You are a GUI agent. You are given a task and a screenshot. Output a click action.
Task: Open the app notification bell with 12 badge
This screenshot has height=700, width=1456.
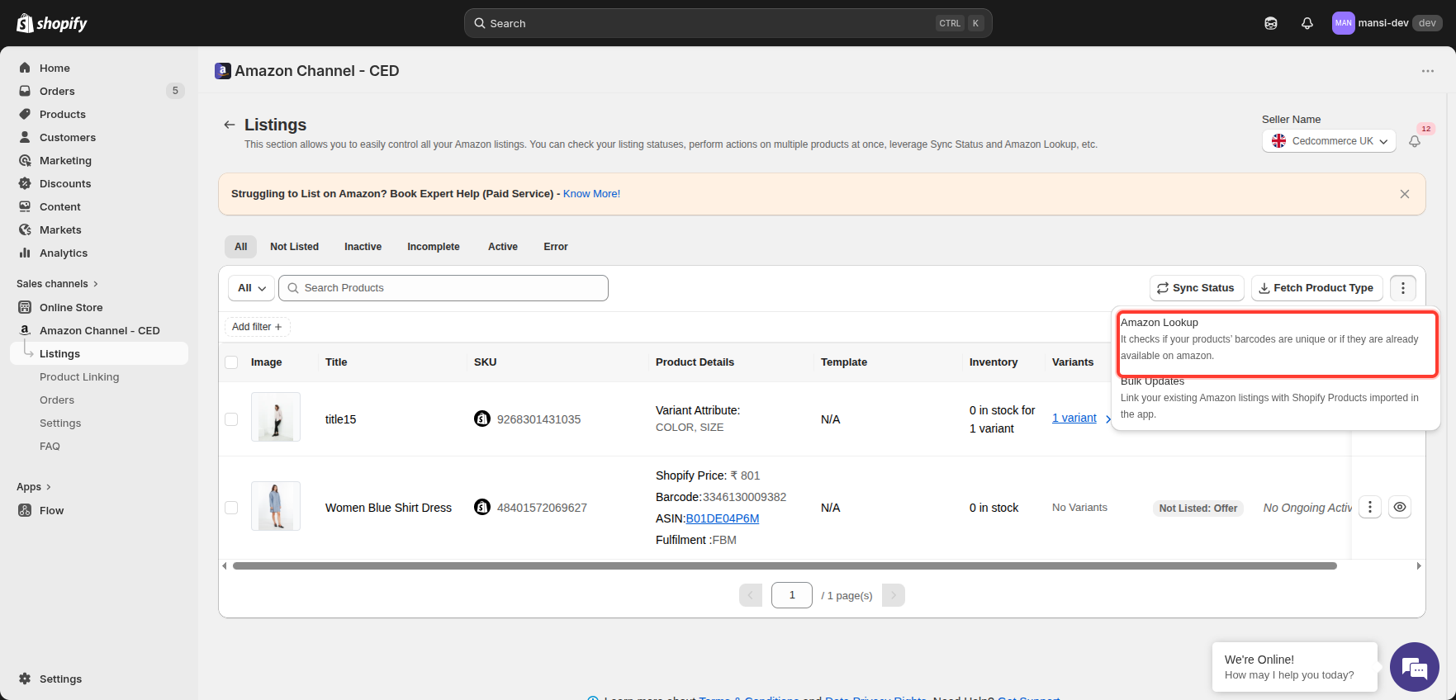click(1415, 141)
